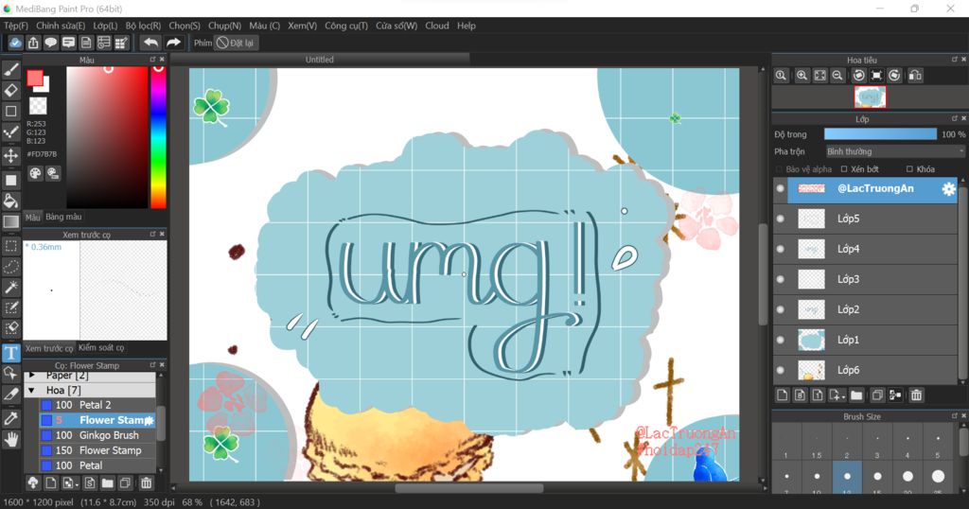969x509 pixels.
Task: Select the Ginkgo Brush
Action: point(97,435)
